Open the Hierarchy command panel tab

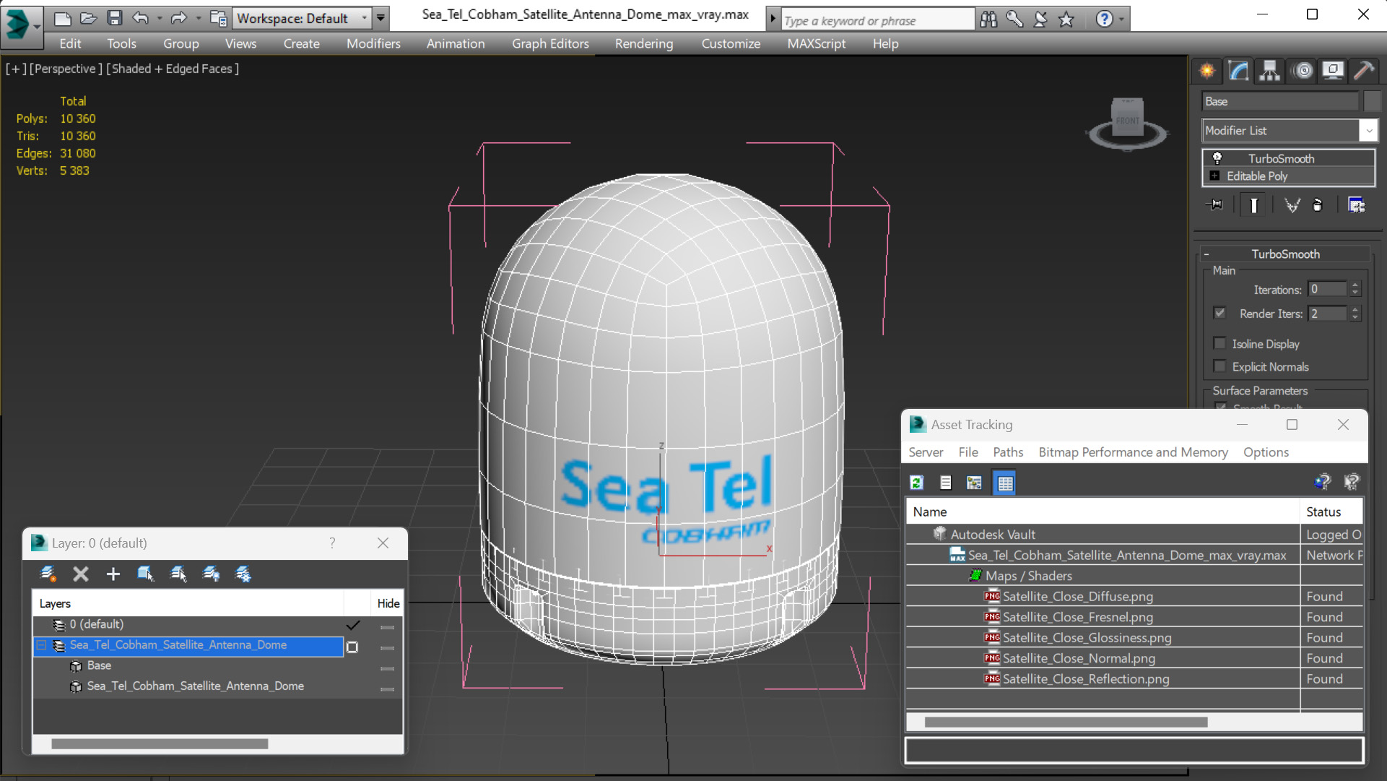point(1269,70)
